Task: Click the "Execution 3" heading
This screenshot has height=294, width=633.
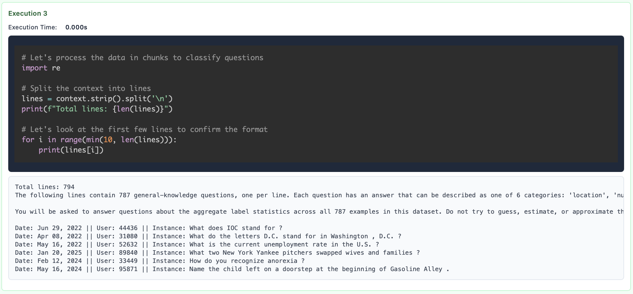Action: click(x=28, y=13)
